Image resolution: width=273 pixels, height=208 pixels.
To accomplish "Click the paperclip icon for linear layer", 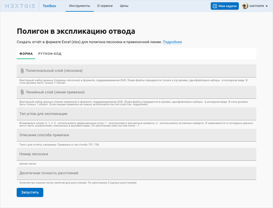I will tap(22, 92).
